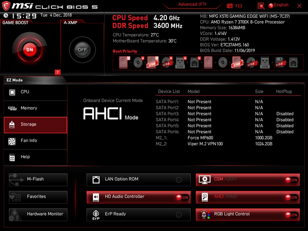This screenshot has width=308, height=231.
Task: Switch to Advanced (F7) mode
Action: coord(192,4)
